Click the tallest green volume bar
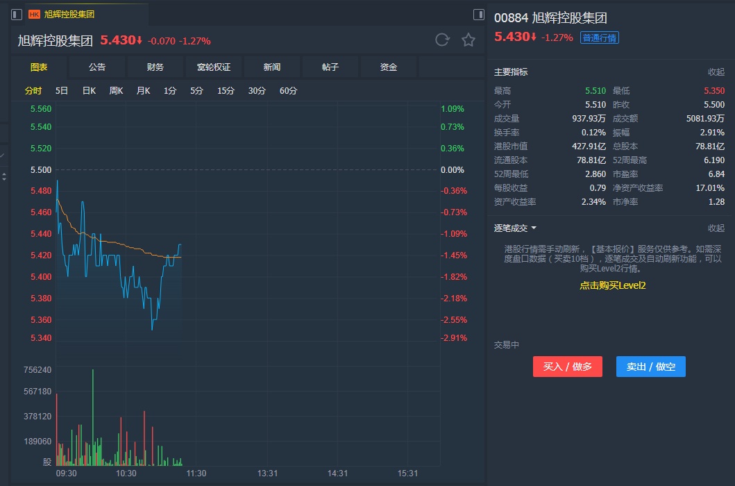 pos(92,417)
